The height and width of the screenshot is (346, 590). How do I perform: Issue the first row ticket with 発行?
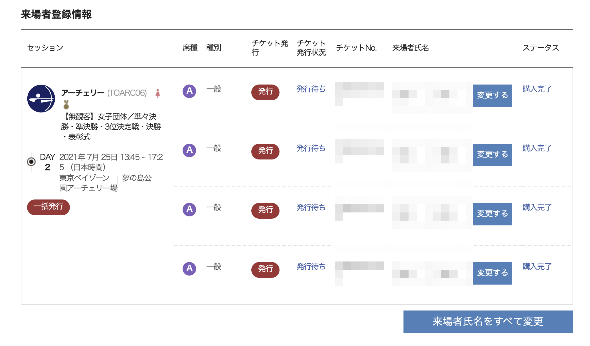265,92
